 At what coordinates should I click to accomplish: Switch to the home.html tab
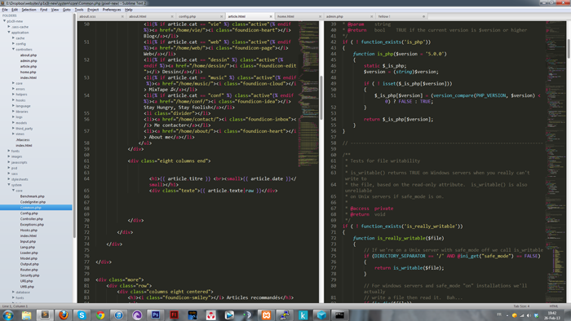[x=285, y=16]
